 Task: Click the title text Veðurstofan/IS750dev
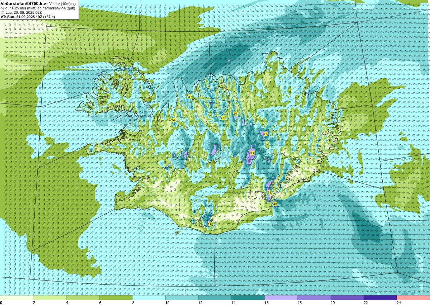coord(23,3)
